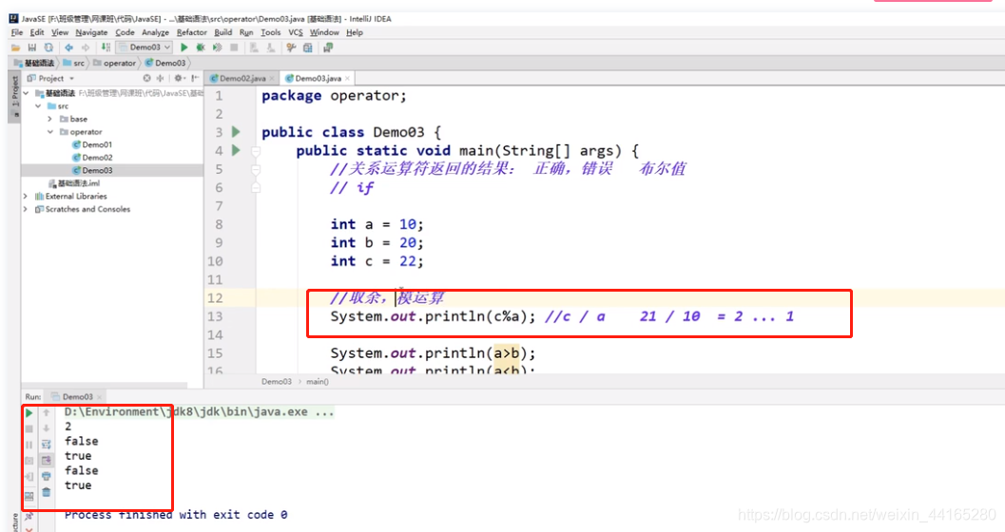Select Demo02 class in project tree

(91, 158)
